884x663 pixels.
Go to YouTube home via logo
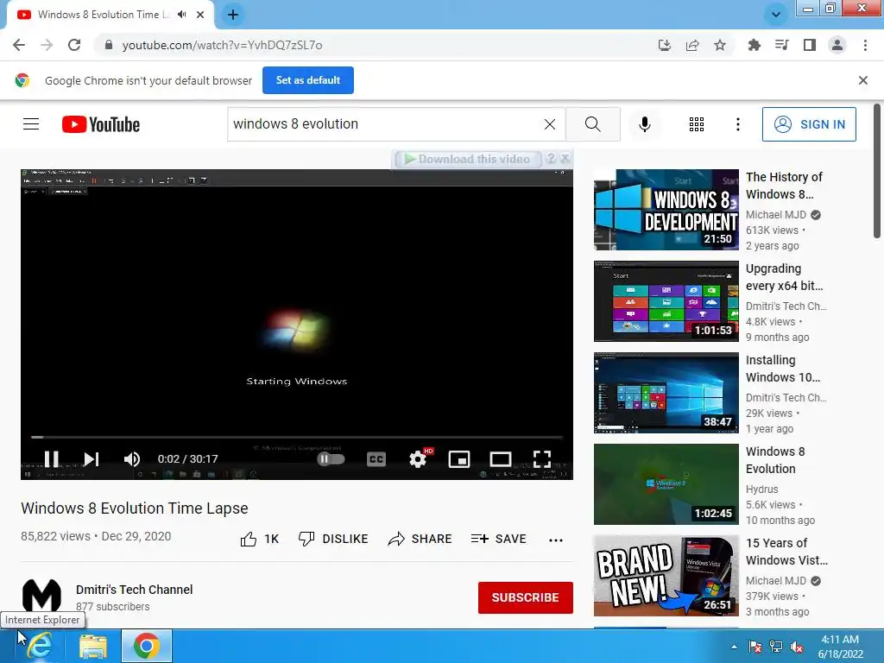point(101,124)
